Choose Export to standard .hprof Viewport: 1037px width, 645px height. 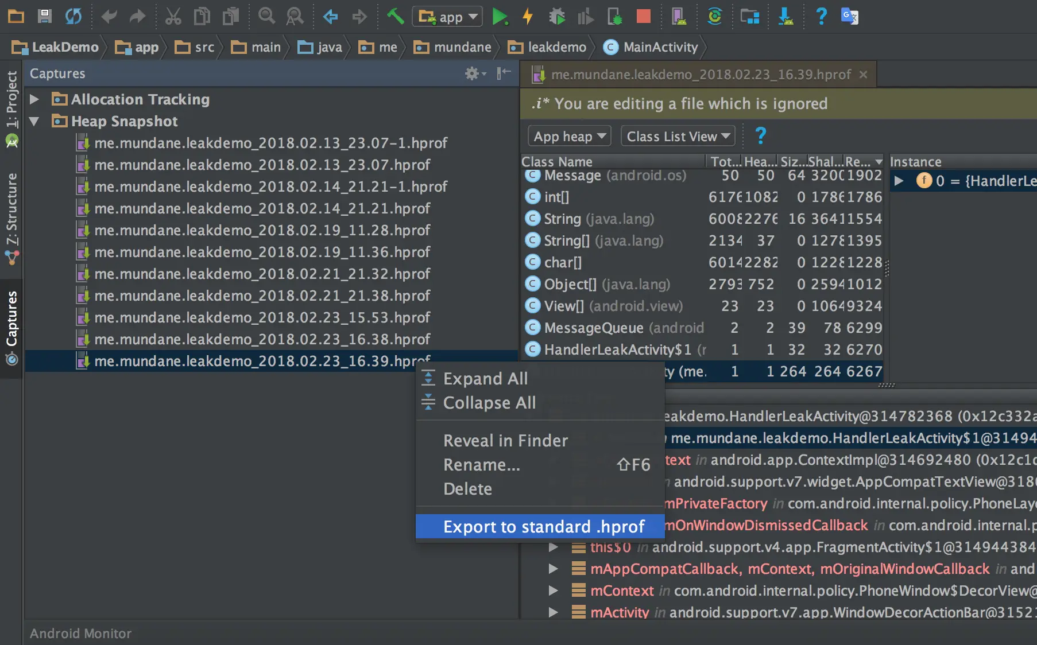[540, 526]
